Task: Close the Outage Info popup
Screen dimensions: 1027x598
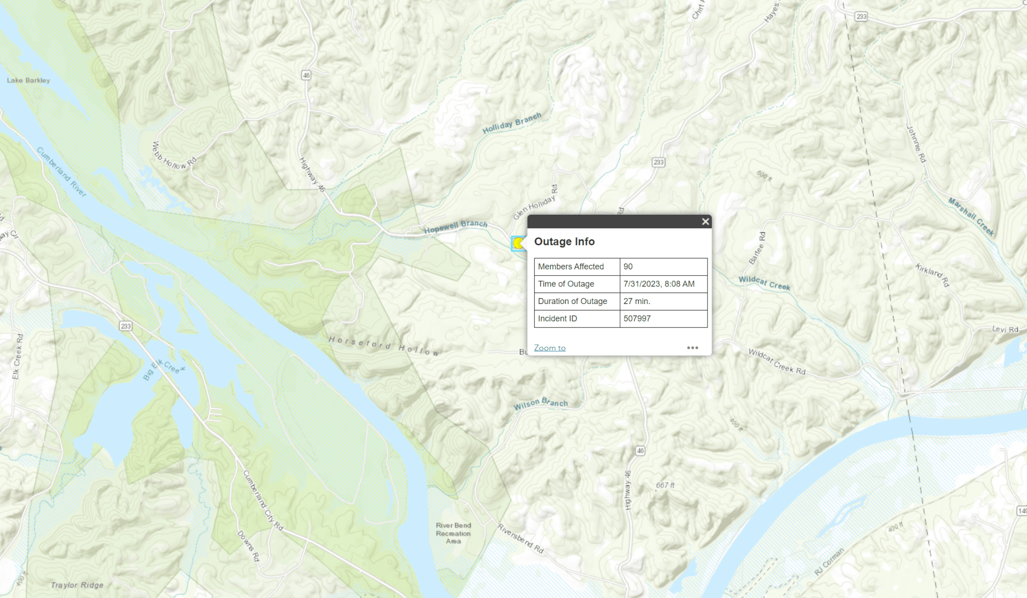Action: (705, 221)
